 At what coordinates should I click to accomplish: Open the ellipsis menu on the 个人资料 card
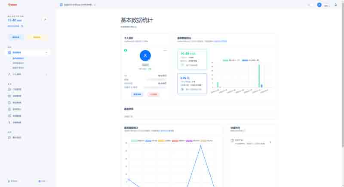(x=165, y=50)
